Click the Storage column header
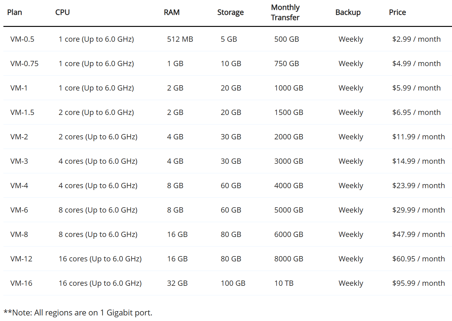This screenshot has height=321, width=452. 230,12
